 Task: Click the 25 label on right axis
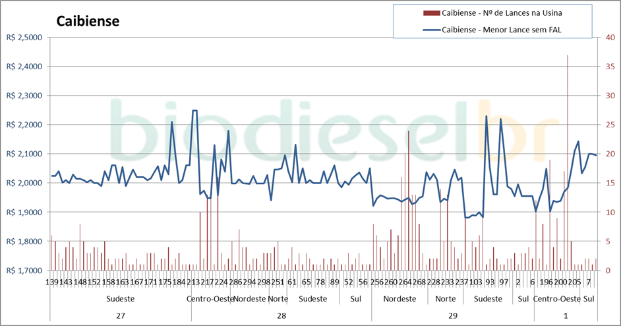[610, 125]
